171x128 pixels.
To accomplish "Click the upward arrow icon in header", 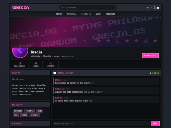I will click(x=148, y=8).
